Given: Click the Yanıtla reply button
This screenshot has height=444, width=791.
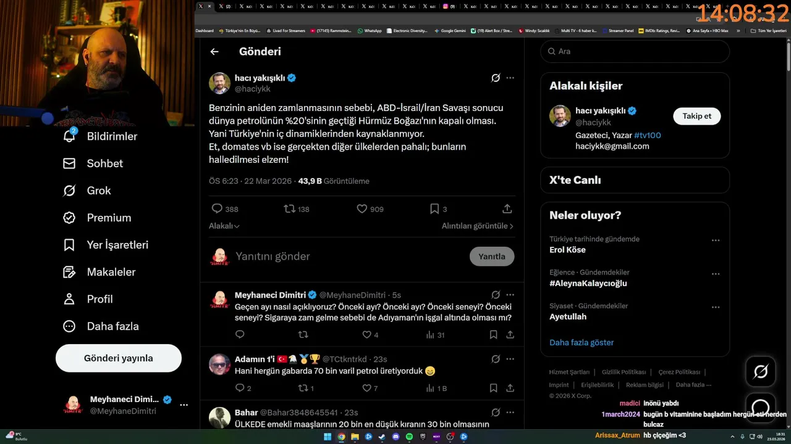Looking at the screenshot, I should point(492,257).
